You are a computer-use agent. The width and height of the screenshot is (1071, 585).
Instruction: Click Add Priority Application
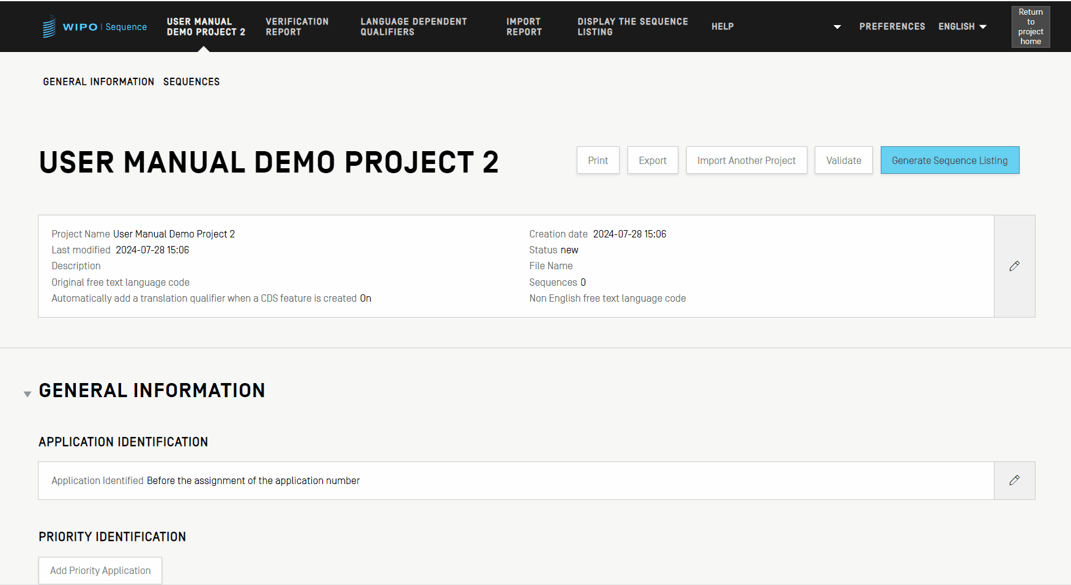(x=100, y=570)
